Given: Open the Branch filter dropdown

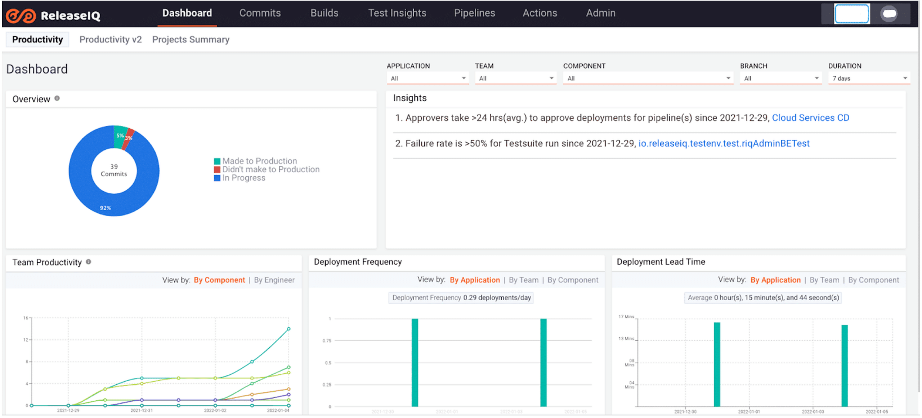Looking at the screenshot, I should pos(780,78).
